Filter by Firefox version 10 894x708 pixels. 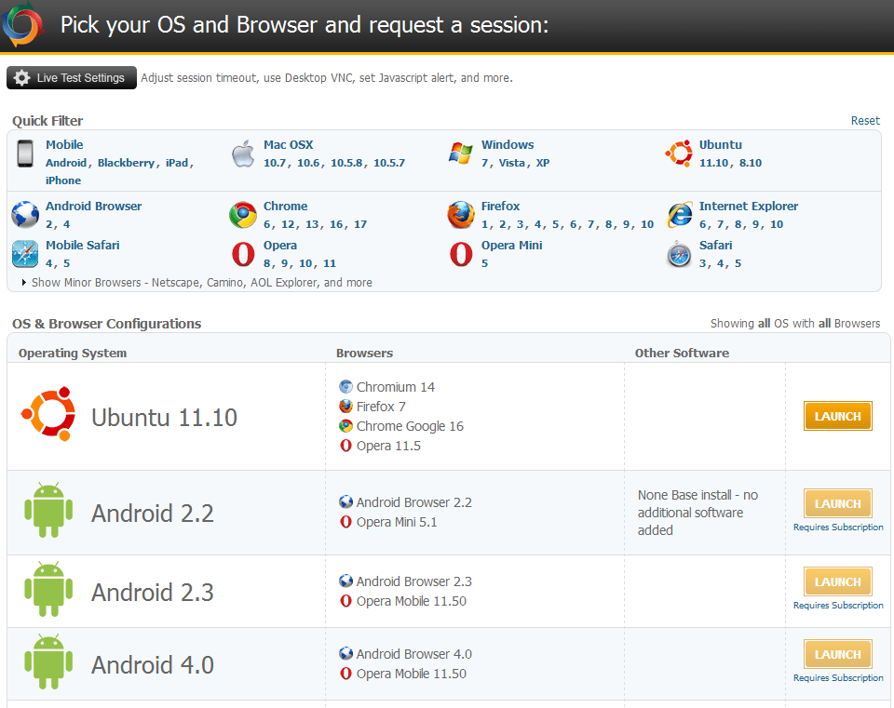(x=647, y=224)
